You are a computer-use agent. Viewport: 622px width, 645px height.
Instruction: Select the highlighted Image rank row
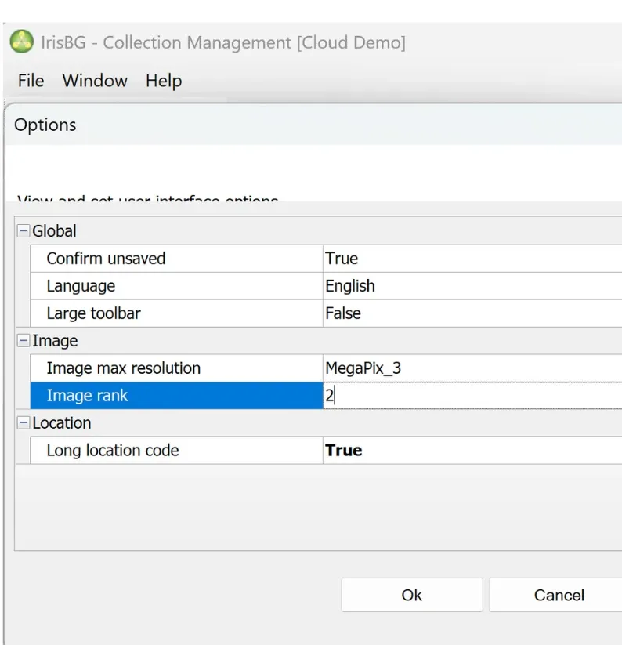click(x=177, y=395)
